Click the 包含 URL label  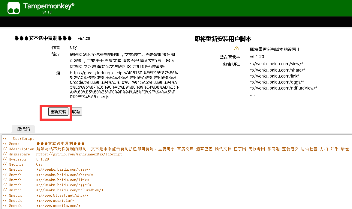click(x=231, y=64)
